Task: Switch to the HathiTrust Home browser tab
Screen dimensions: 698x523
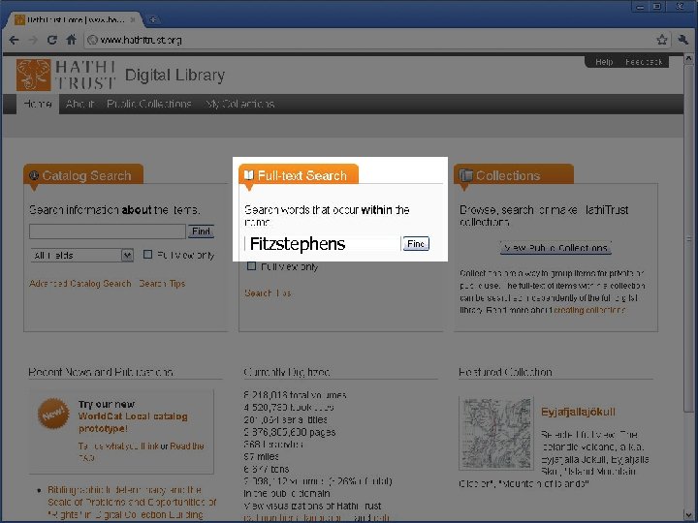Action: pyautogui.click(x=74, y=19)
